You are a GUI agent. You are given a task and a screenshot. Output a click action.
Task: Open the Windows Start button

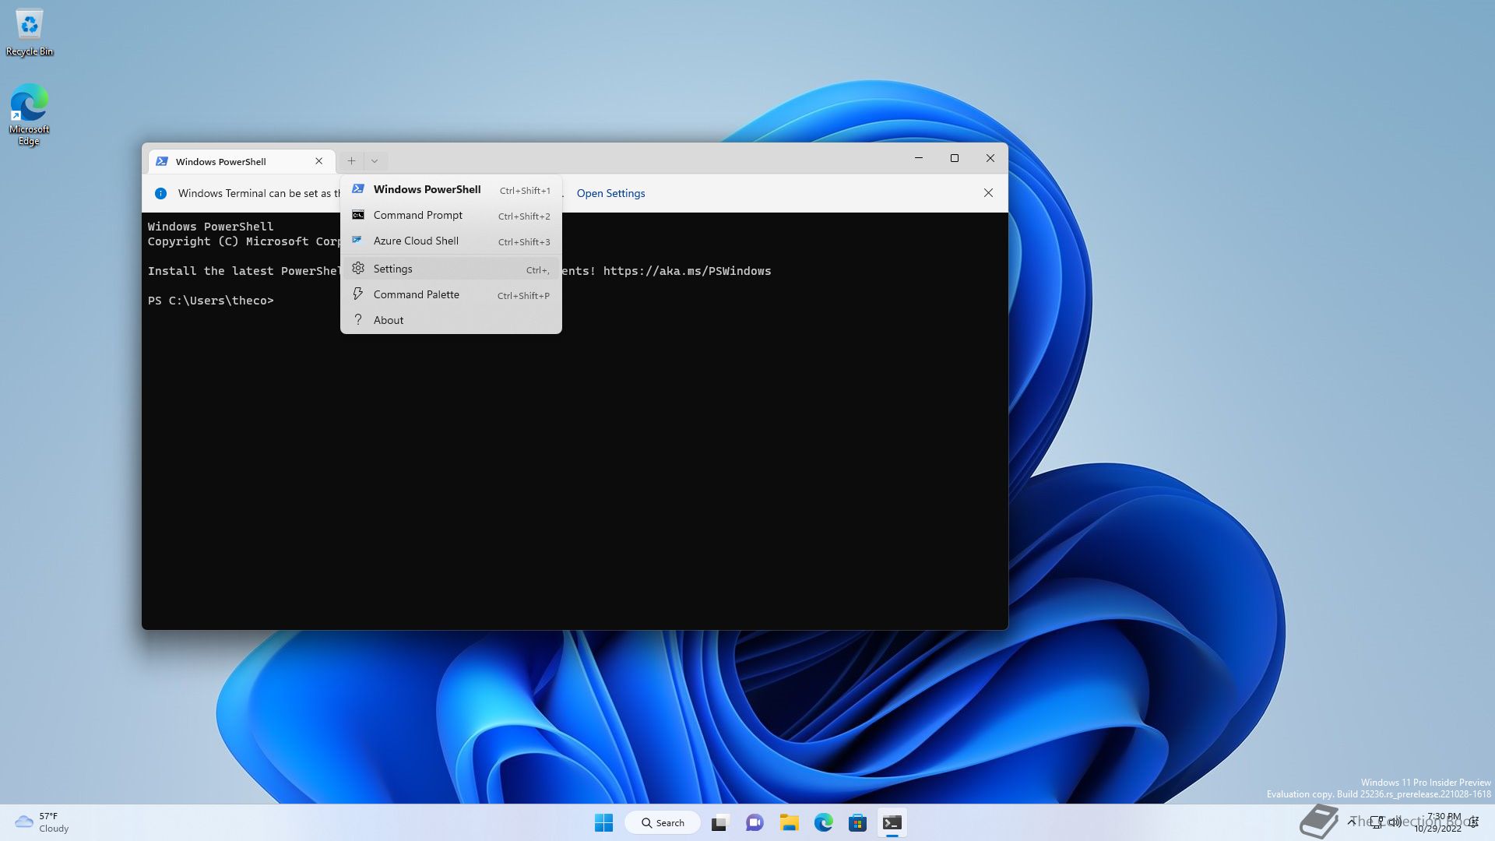[603, 822]
